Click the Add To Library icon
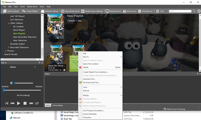 pyautogui.click(x=4, y=11)
